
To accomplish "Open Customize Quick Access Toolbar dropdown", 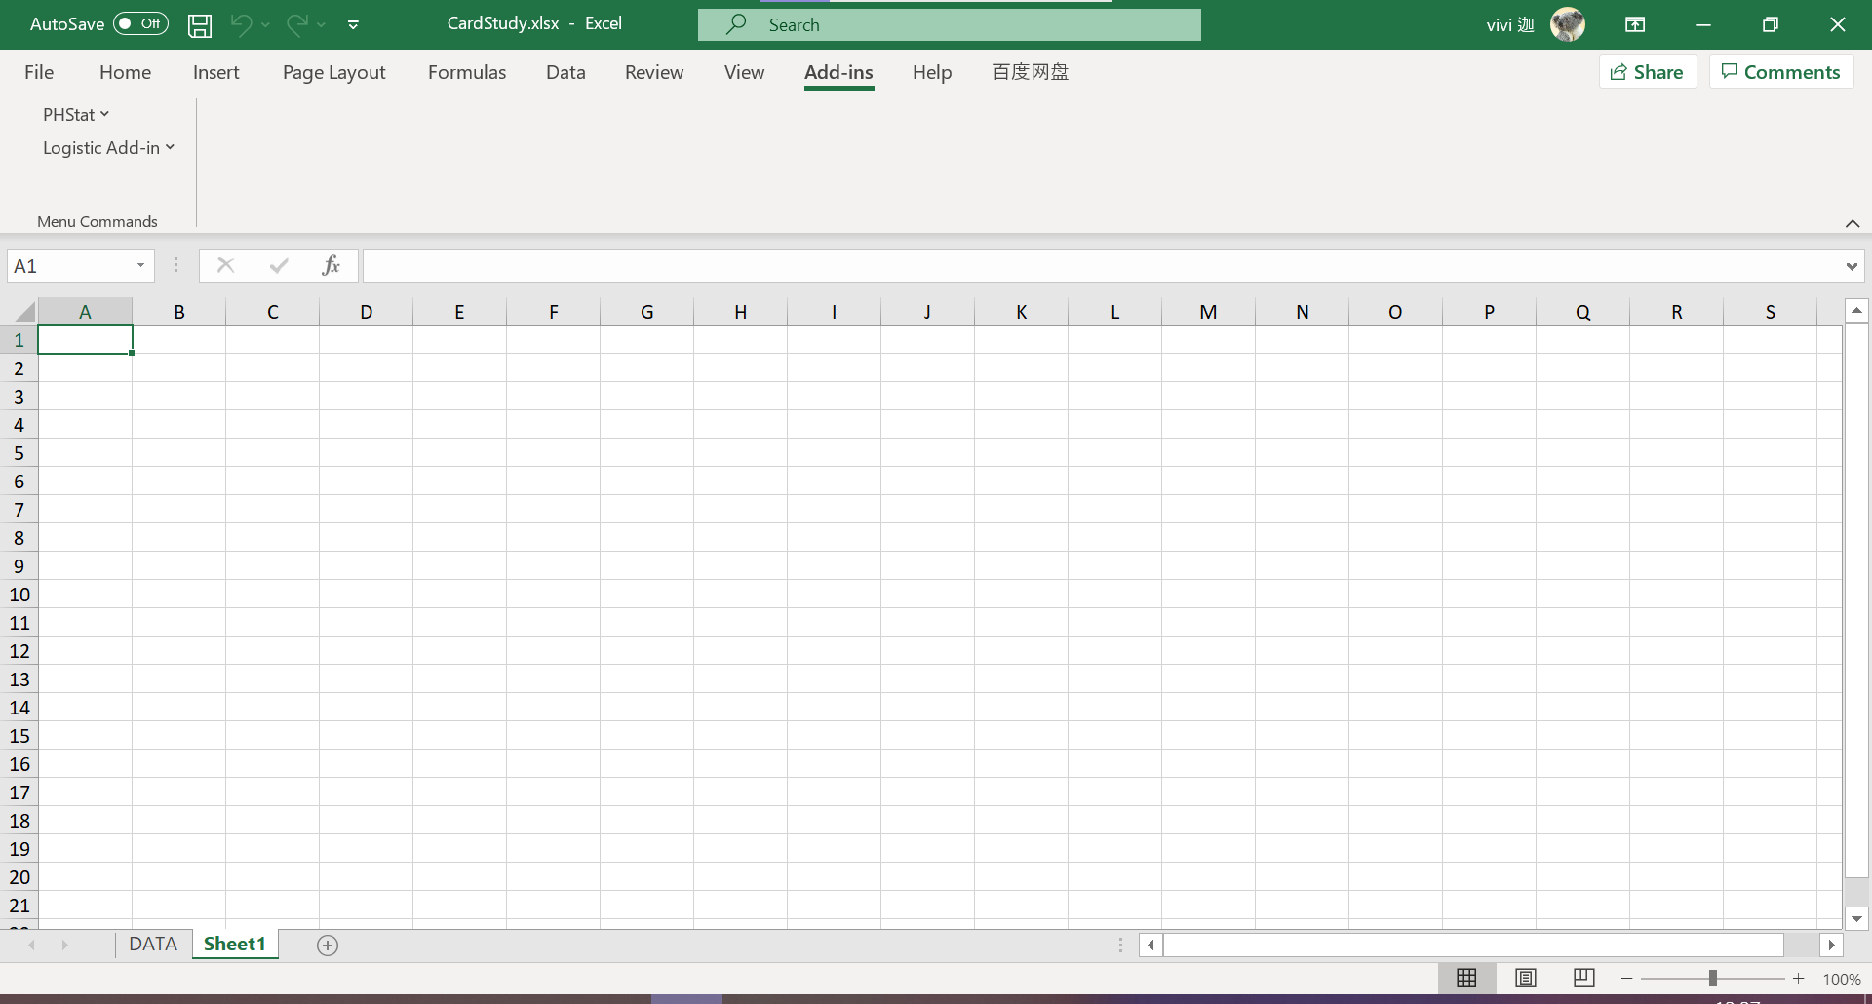I will [353, 25].
